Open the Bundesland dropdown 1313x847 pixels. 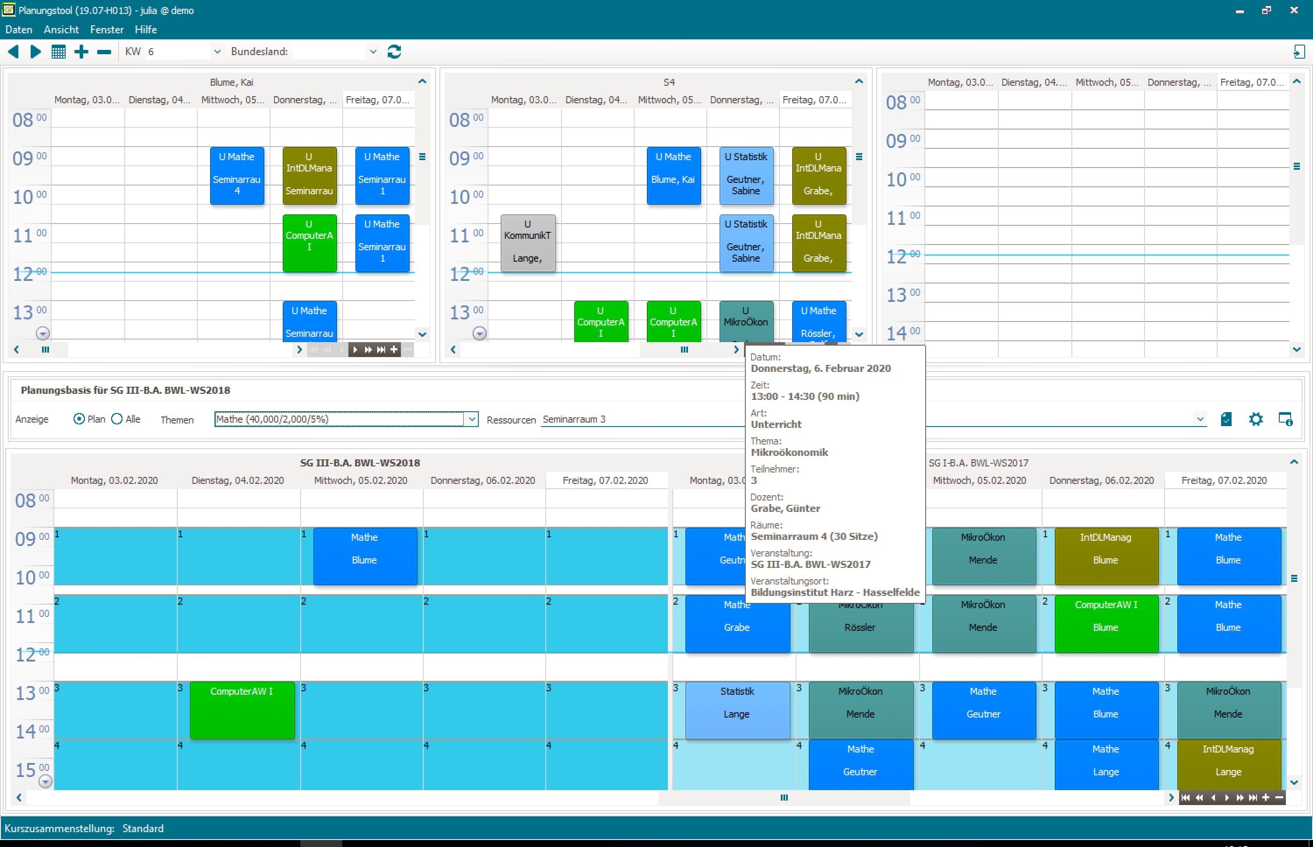[x=373, y=52]
